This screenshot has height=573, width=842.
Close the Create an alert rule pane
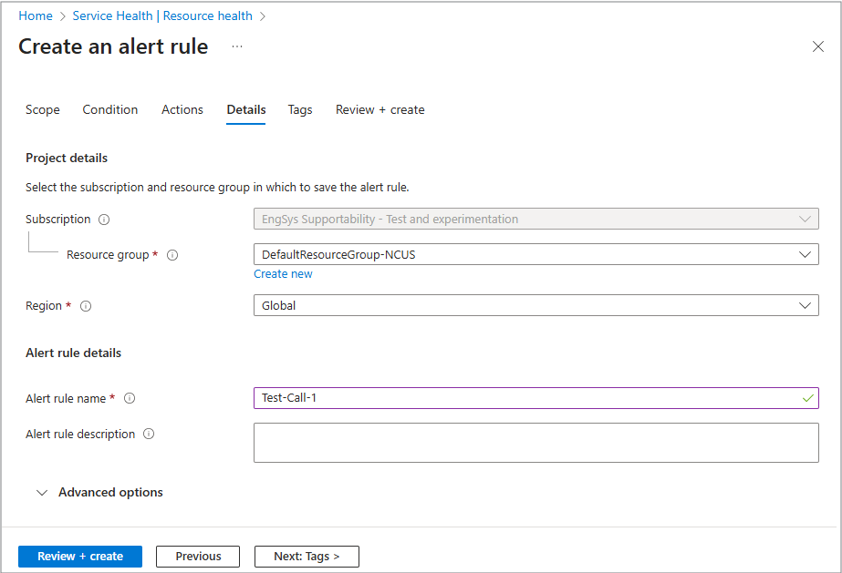click(x=817, y=46)
